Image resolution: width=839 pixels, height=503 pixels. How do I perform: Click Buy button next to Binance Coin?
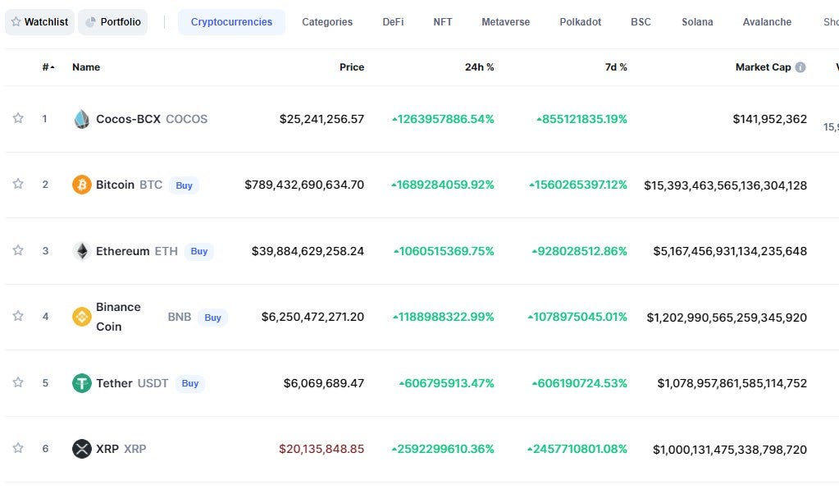[212, 318]
